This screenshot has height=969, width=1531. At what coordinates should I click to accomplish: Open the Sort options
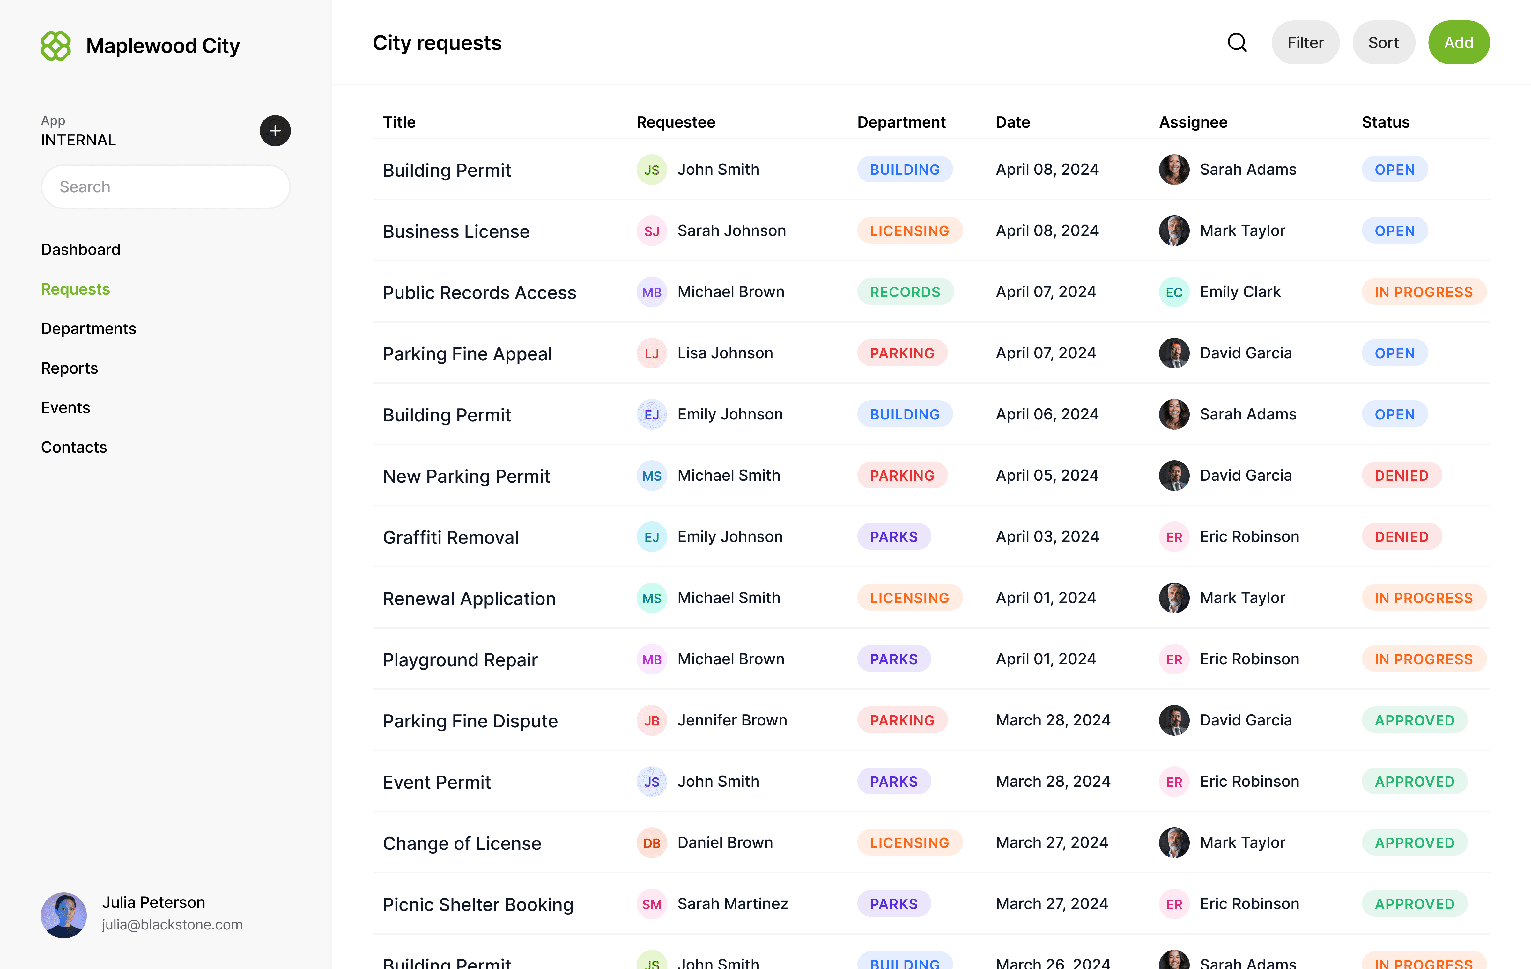pyautogui.click(x=1384, y=42)
